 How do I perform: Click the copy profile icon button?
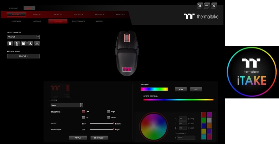coord(23,44)
